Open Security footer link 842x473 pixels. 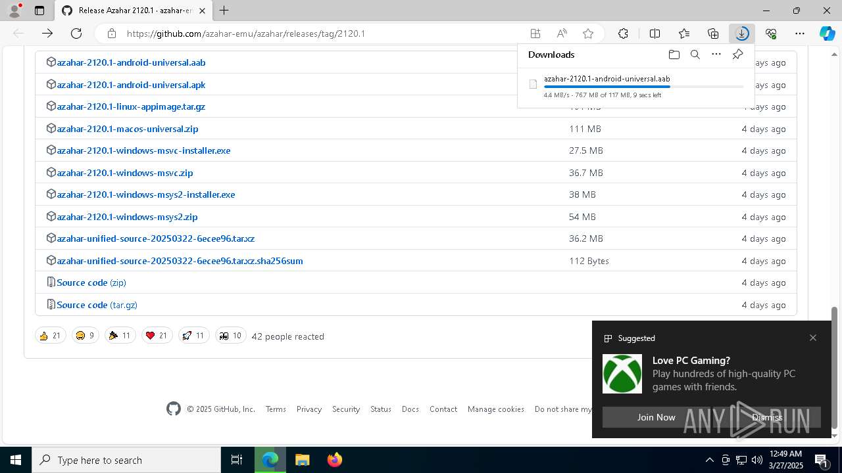(x=346, y=409)
